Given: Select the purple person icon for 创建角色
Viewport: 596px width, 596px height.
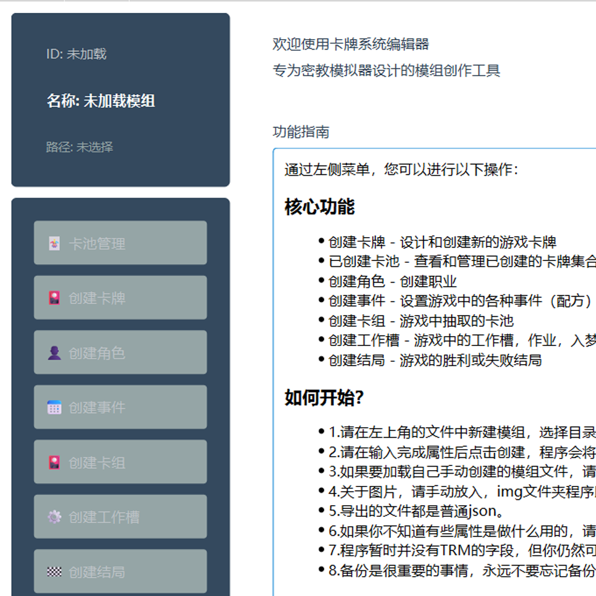Looking at the screenshot, I should tap(54, 352).
